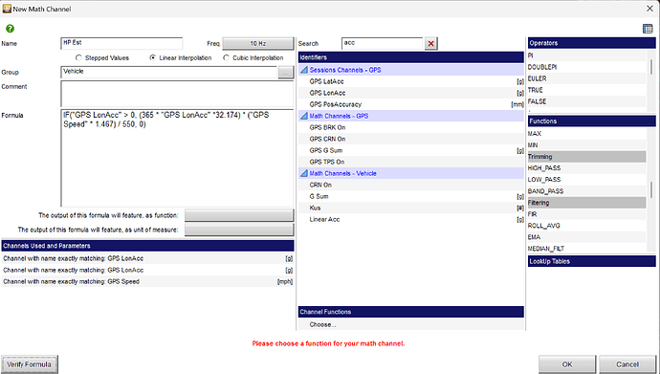This screenshot has height=374, width=660.
Task: Click the Identifiers panel header
Action: tap(410, 57)
